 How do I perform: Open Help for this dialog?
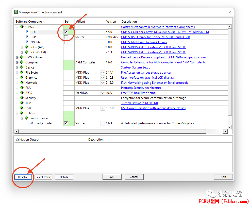(x=223, y=177)
